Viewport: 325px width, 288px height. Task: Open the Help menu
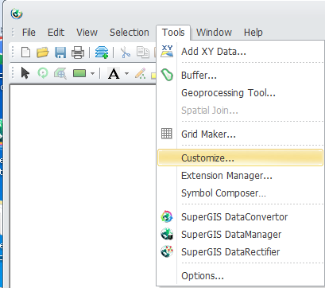point(253,33)
